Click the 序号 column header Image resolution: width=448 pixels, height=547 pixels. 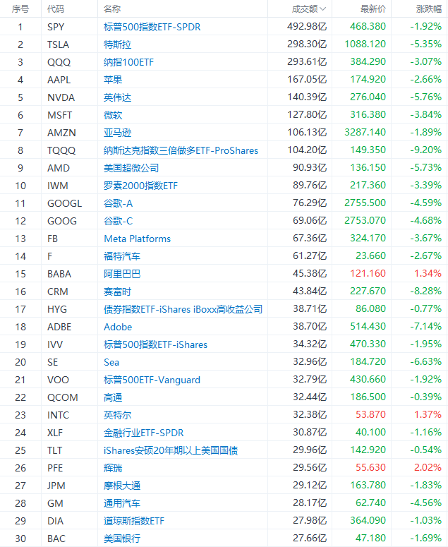pyautogui.click(x=20, y=9)
